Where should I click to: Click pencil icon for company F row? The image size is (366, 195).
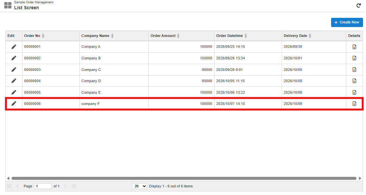(x=14, y=104)
